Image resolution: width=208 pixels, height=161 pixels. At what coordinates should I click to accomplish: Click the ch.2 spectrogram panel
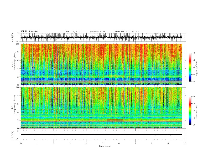coord(101,108)
